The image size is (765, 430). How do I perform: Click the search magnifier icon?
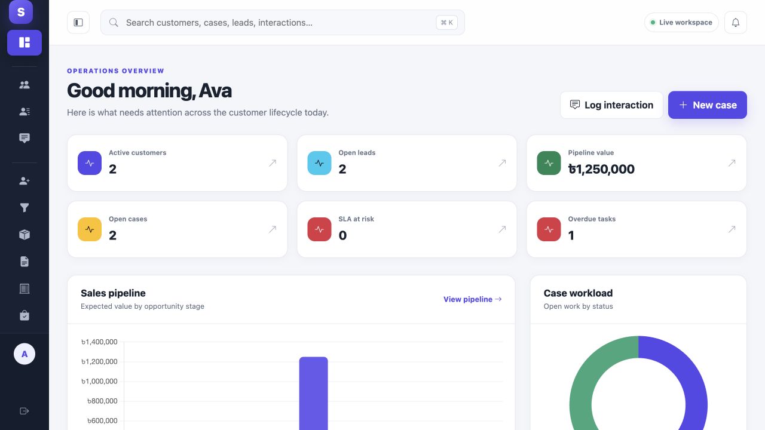tap(114, 23)
